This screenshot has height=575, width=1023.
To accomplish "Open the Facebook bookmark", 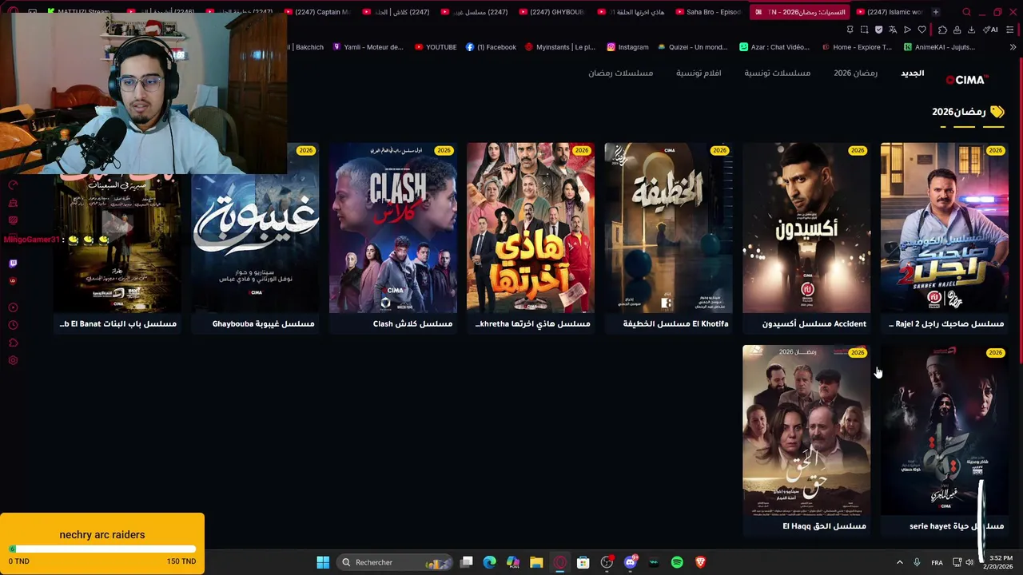I will pyautogui.click(x=491, y=47).
